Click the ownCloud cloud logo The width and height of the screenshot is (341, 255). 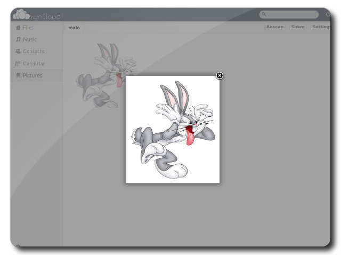pos(21,15)
